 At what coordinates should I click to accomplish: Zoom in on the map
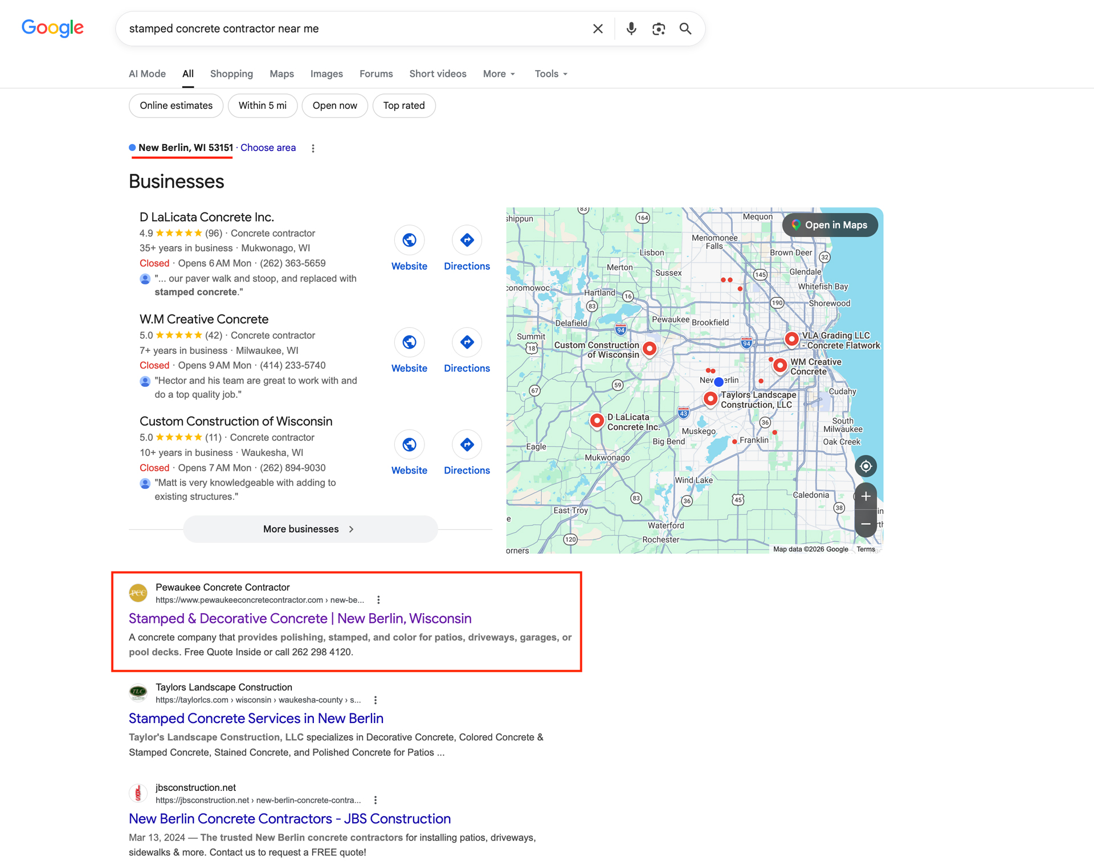866,496
